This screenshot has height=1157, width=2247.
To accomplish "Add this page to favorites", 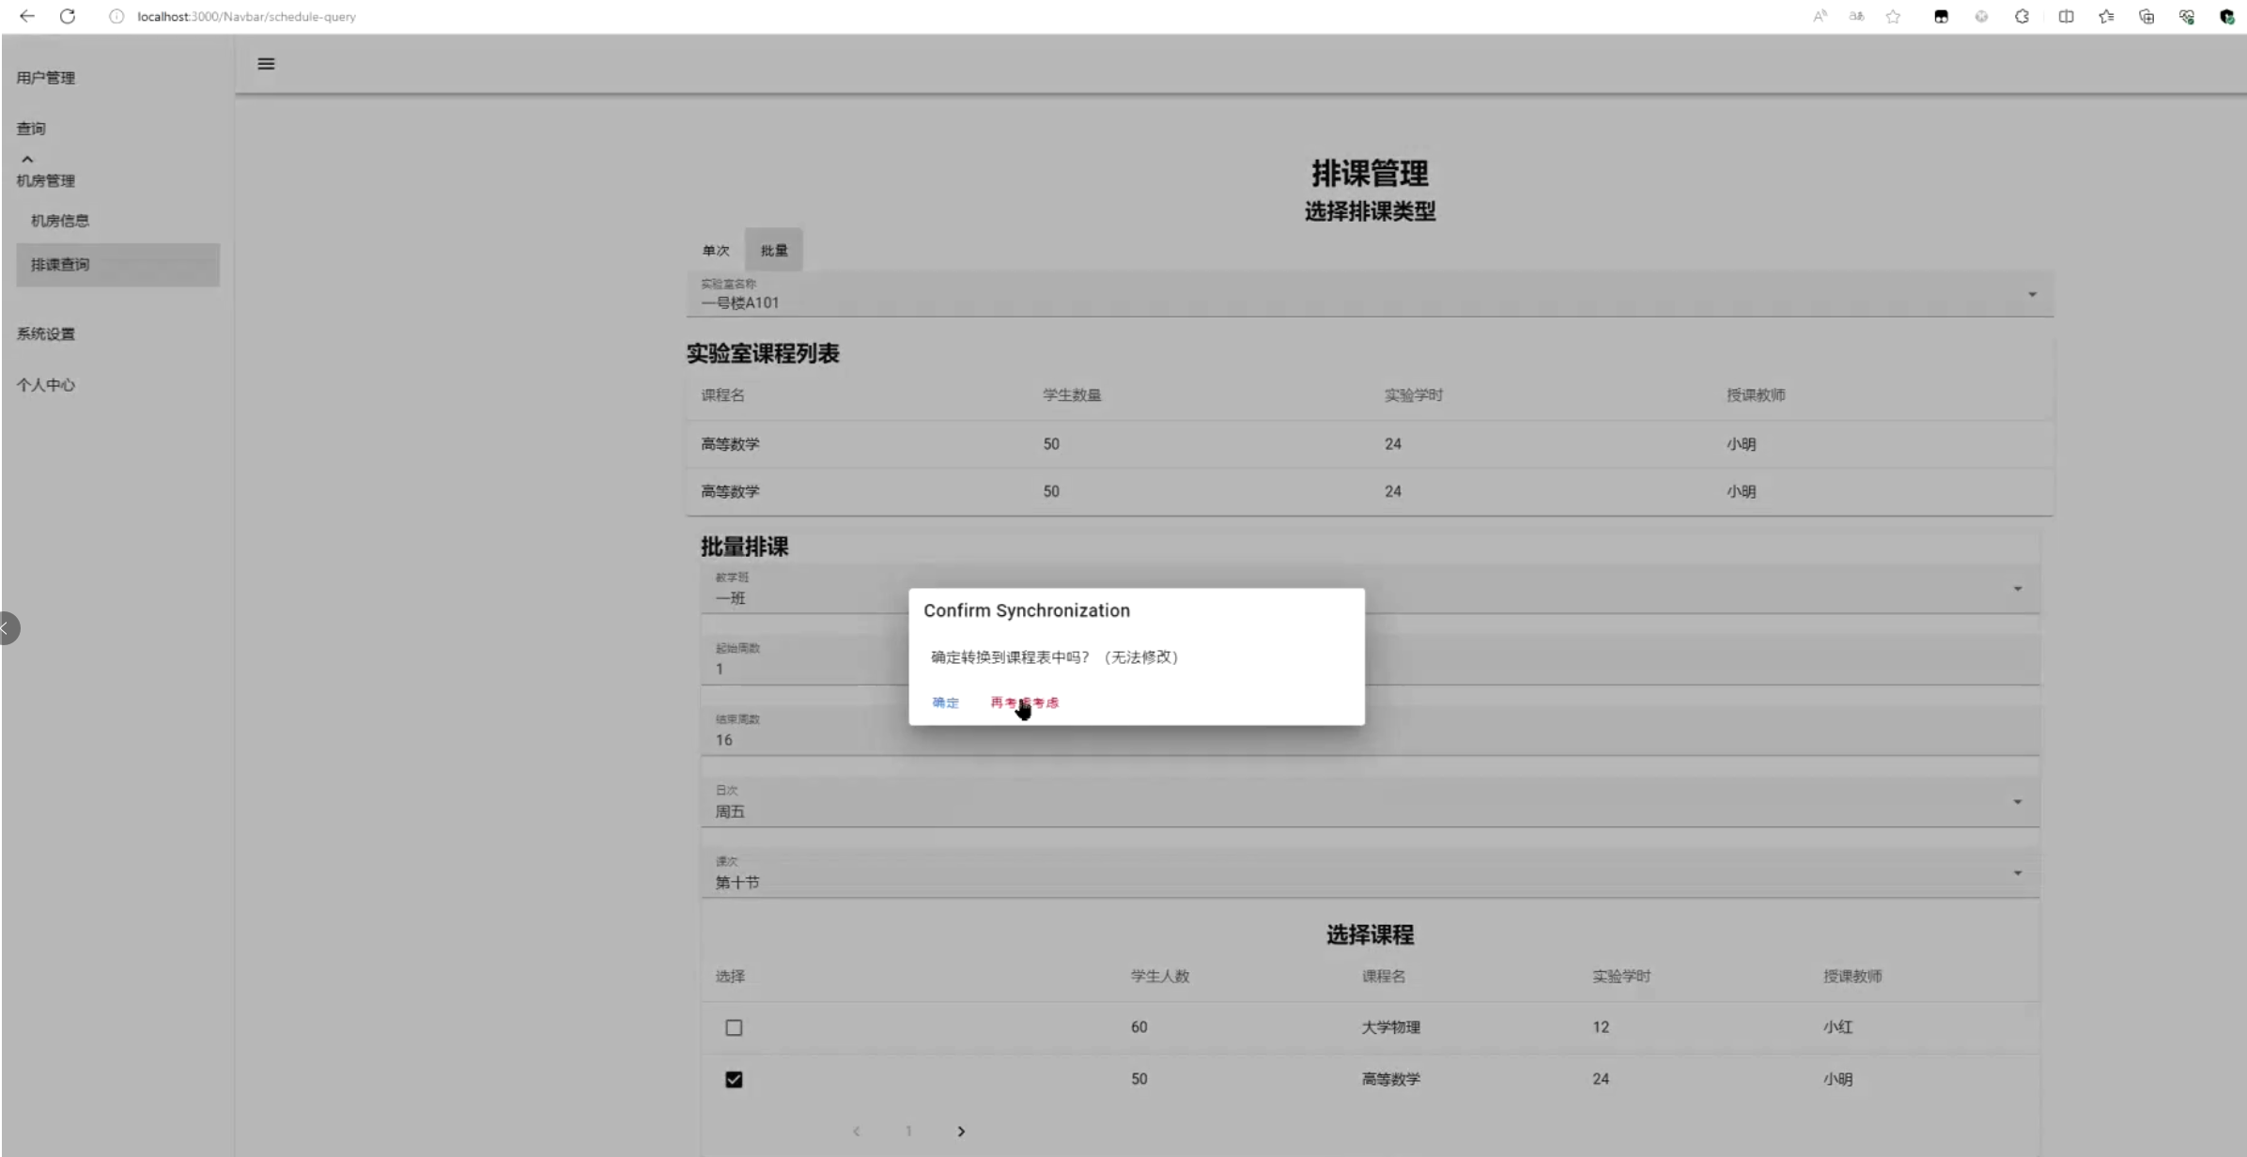I will 1893,16.
